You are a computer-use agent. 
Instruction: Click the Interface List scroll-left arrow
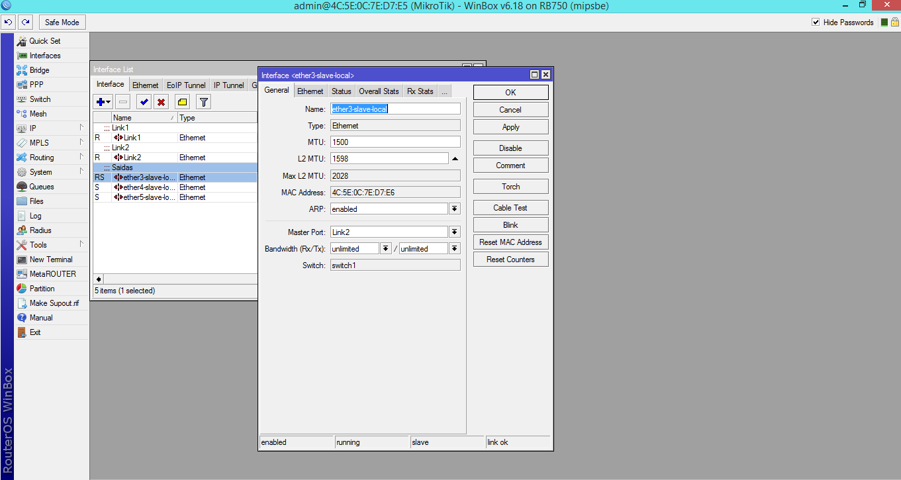click(99, 279)
